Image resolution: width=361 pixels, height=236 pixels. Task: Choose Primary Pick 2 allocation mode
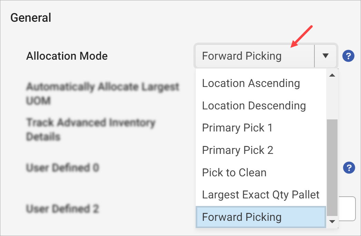tap(237, 150)
